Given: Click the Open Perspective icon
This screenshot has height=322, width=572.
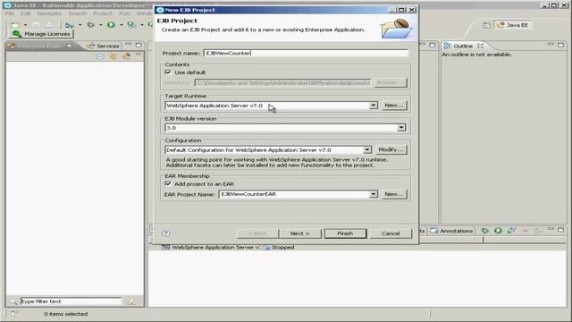Looking at the screenshot, I should click(486, 25).
